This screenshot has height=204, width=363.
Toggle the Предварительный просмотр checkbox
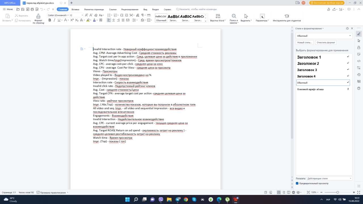click(x=297, y=183)
